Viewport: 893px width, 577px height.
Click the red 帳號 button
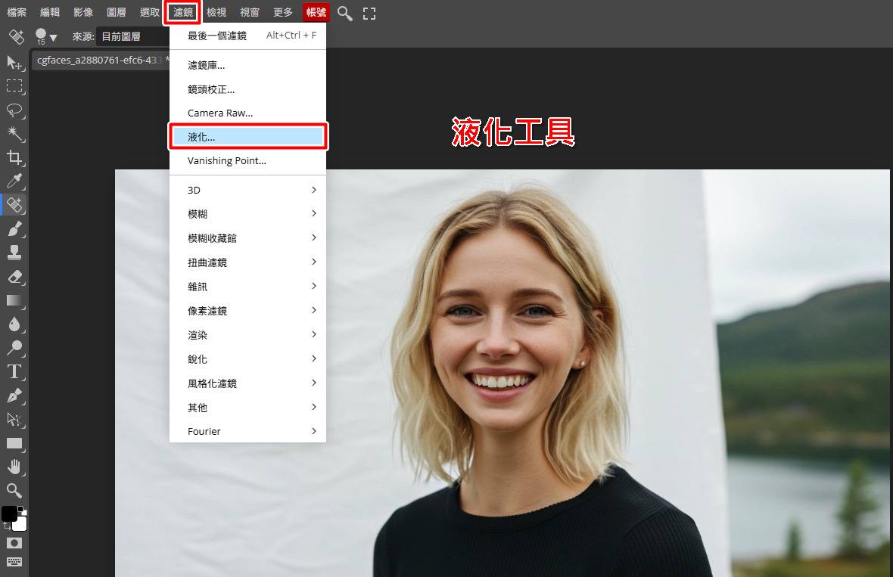tap(316, 12)
